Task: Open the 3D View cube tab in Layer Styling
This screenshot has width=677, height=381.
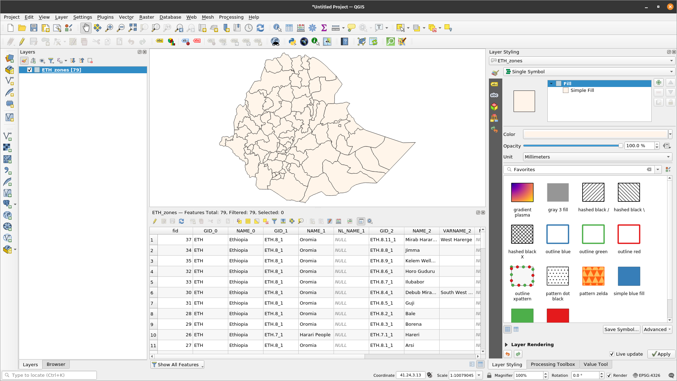Action: pos(495,106)
